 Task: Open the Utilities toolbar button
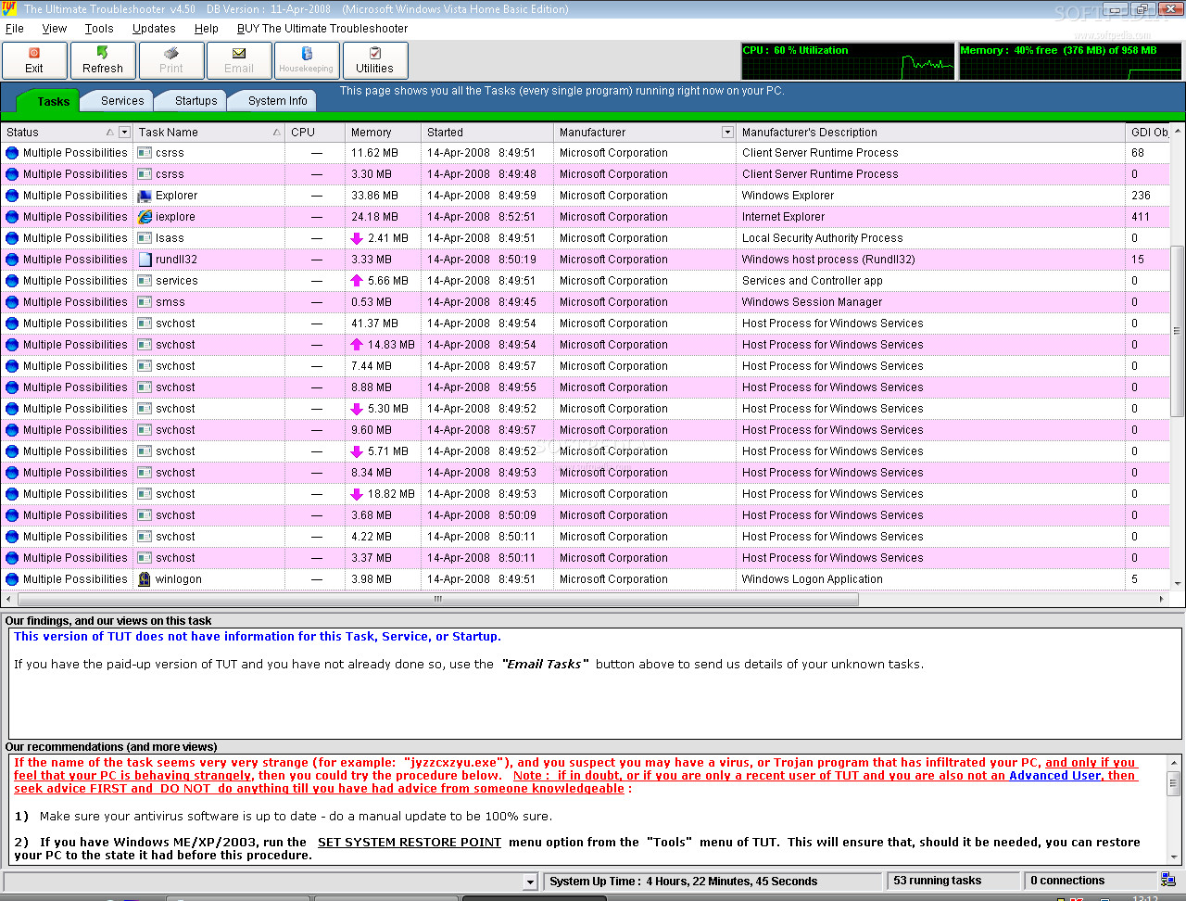click(375, 60)
